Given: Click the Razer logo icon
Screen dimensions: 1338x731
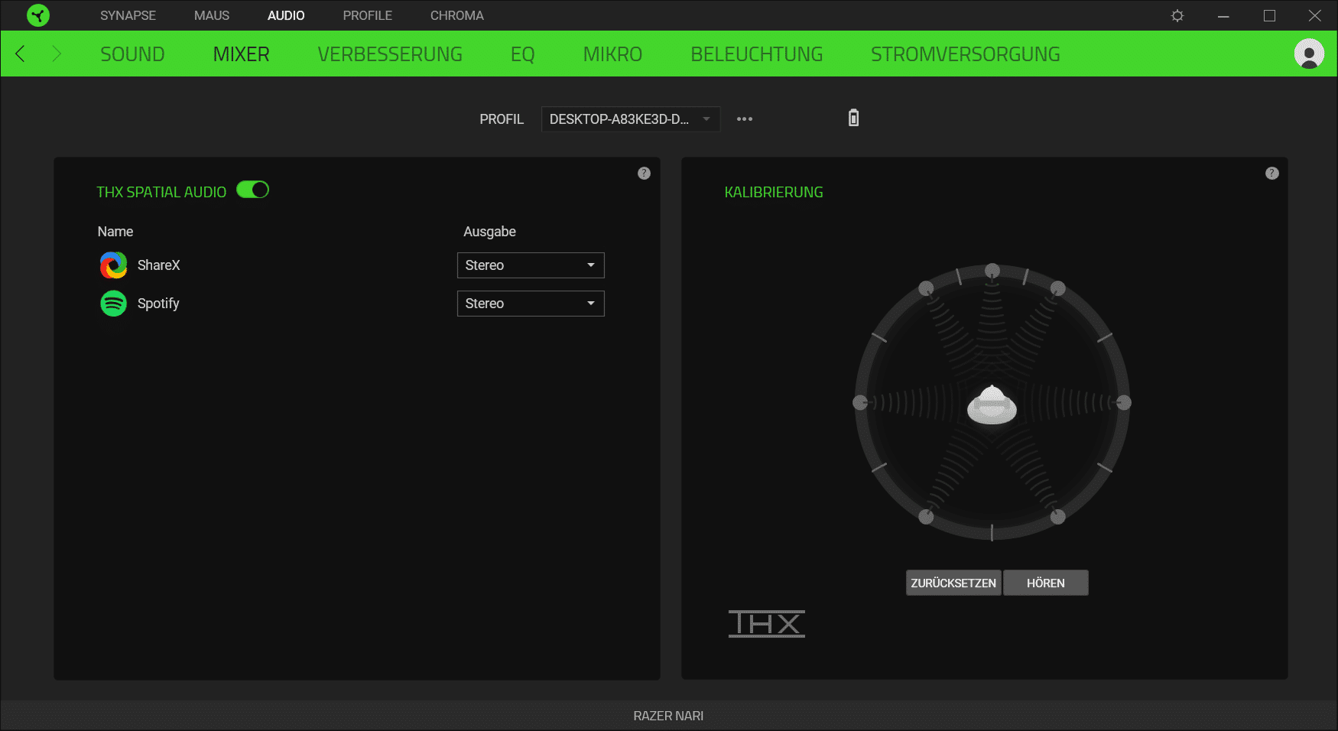Looking at the screenshot, I should 37,15.
